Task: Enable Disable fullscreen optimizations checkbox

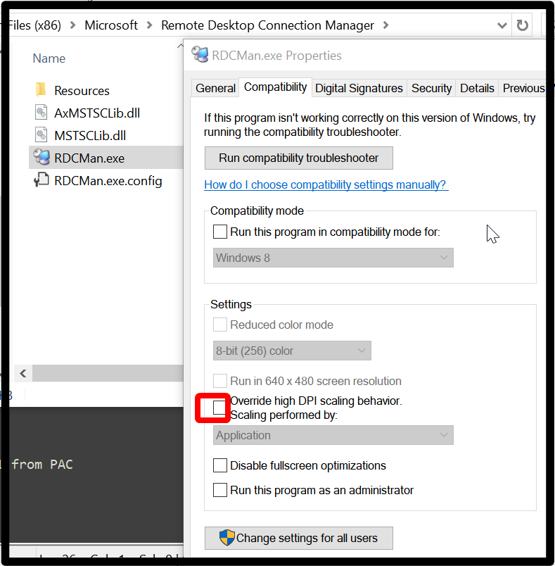Action: tap(220, 465)
